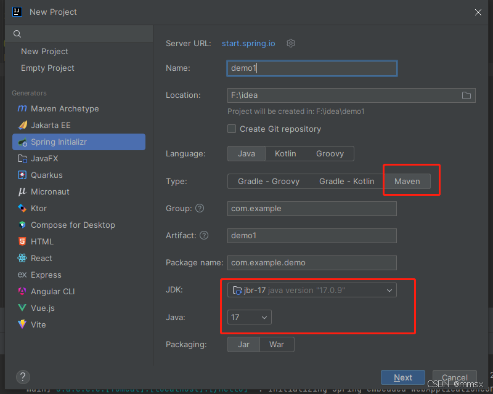
Task: Click the Vite lightning icon
Action: click(22, 324)
